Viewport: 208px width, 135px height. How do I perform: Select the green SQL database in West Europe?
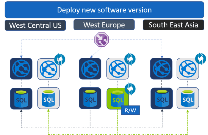pos(117,98)
